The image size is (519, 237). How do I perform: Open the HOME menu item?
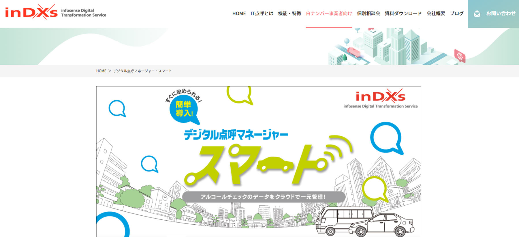point(239,14)
